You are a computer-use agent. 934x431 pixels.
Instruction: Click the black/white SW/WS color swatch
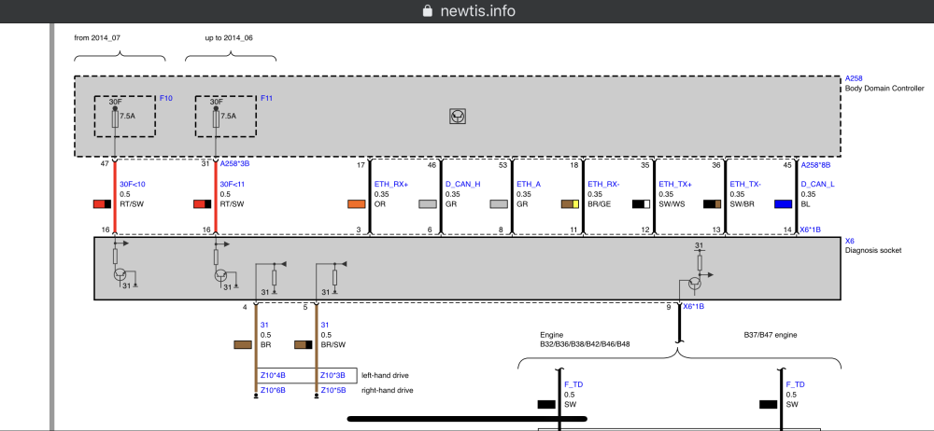point(642,204)
